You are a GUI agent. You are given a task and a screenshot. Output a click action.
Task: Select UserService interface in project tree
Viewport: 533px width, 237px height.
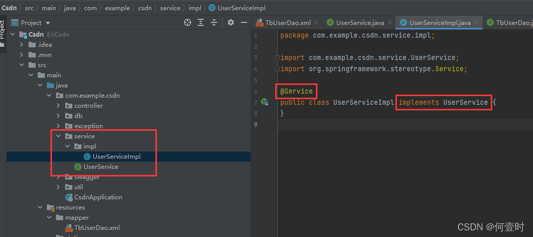click(x=100, y=166)
